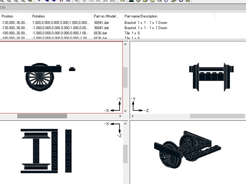Select the small detached plate in side view

pyautogui.click(x=72, y=69)
